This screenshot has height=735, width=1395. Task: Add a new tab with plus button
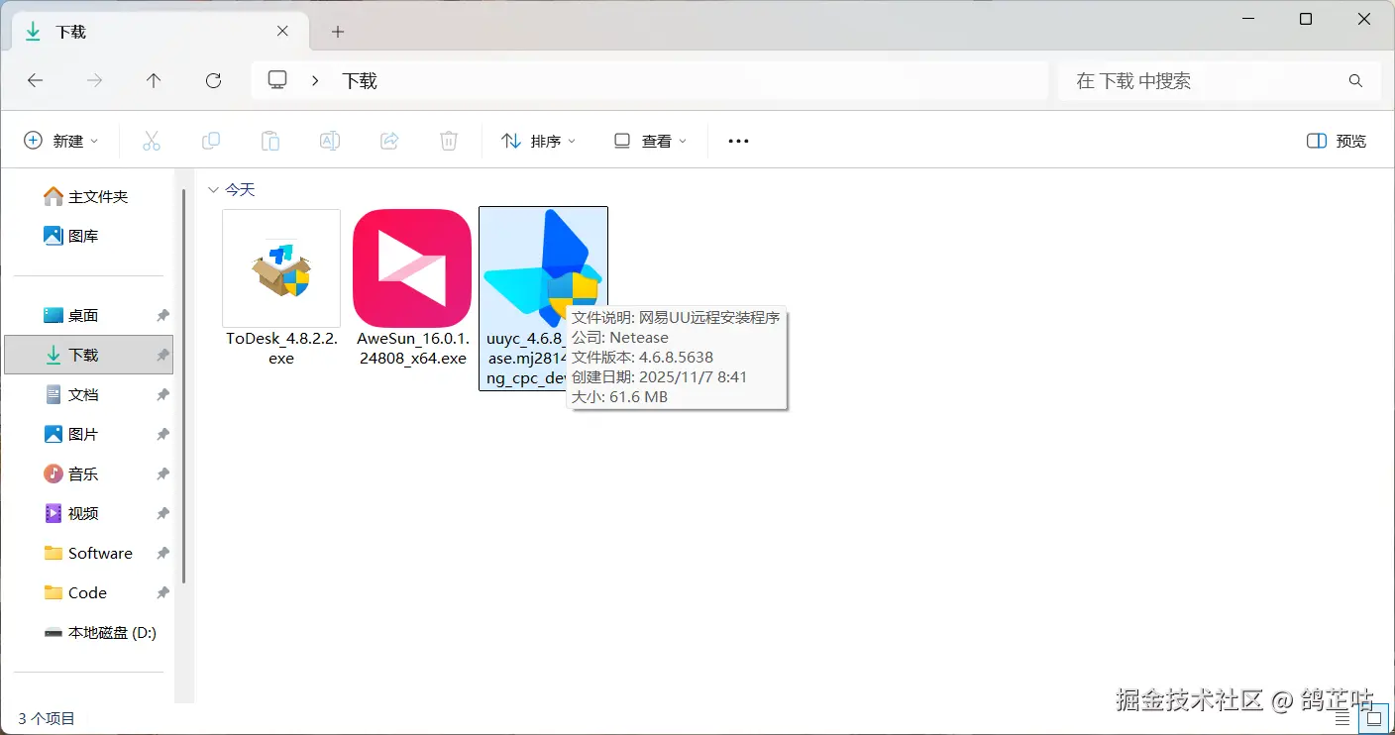pyautogui.click(x=338, y=32)
